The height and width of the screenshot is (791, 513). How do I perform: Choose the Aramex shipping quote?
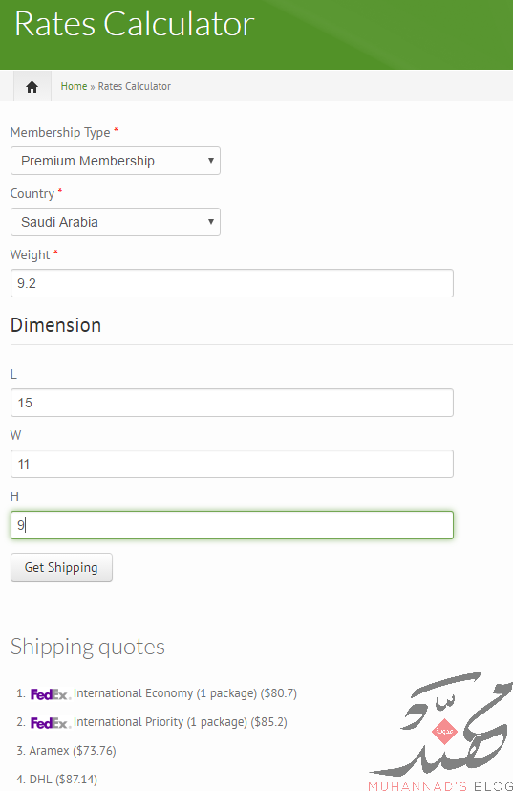coord(73,751)
